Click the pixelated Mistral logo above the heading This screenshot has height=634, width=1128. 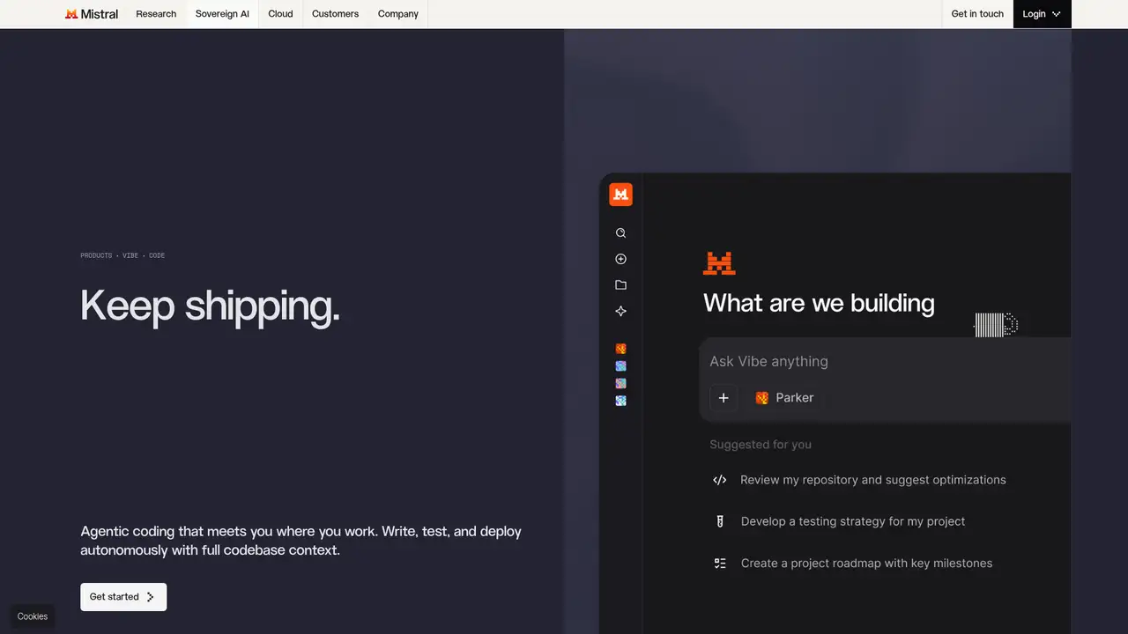point(719,263)
